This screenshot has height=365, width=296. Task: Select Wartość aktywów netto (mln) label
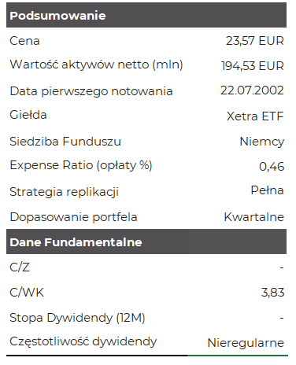click(x=96, y=65)
